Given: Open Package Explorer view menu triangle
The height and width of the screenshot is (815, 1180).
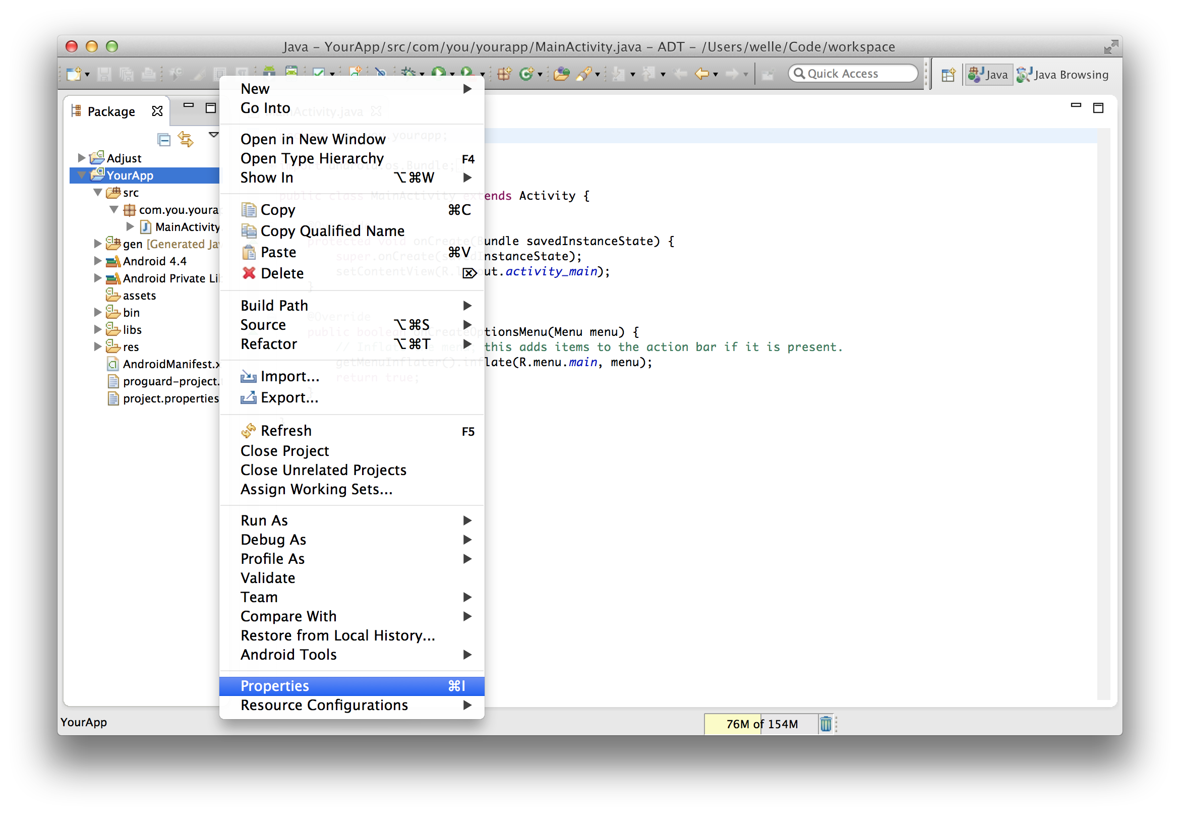Looking at the screenshot, I should tap(213, 135).
